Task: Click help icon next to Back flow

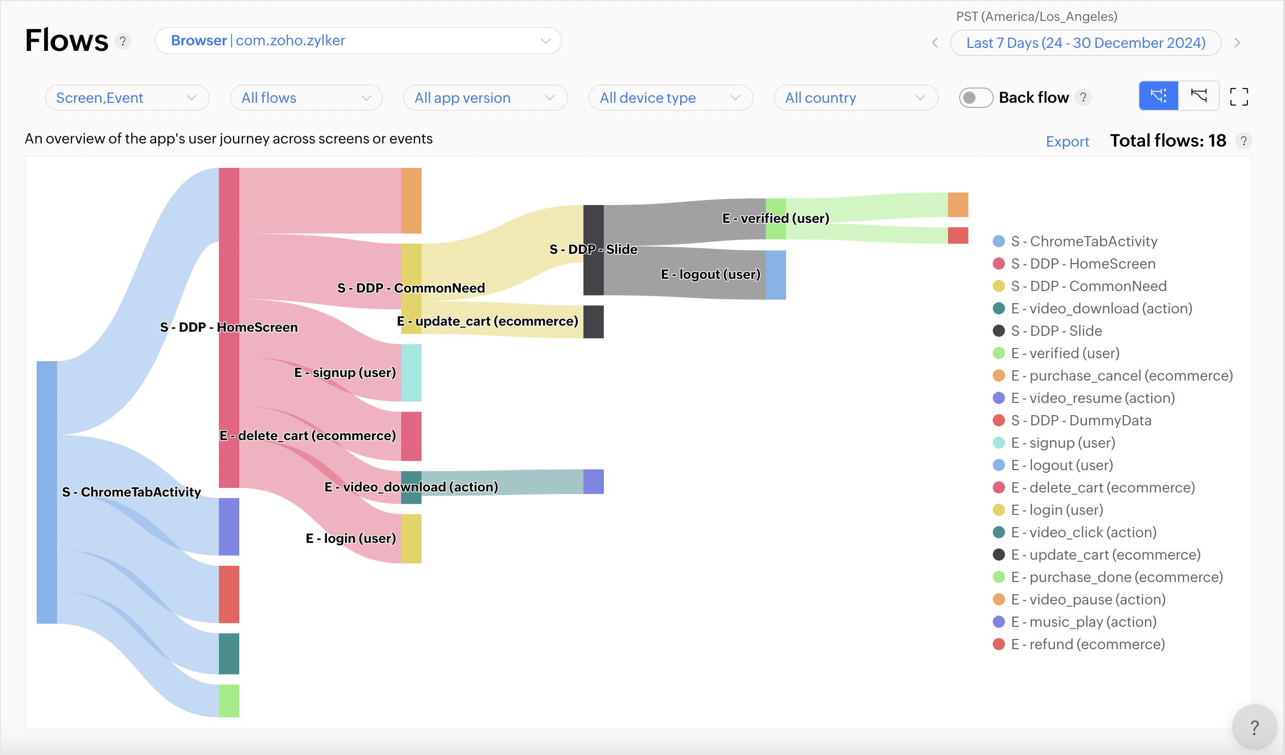Action: pyautogui.click(x=1083, y=97)
